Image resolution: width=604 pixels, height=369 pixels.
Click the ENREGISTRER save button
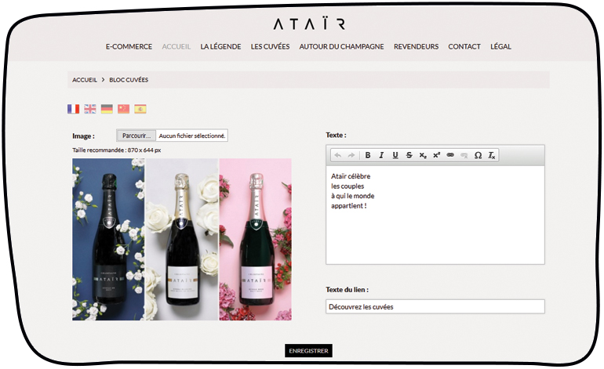[x=308, y=351]
